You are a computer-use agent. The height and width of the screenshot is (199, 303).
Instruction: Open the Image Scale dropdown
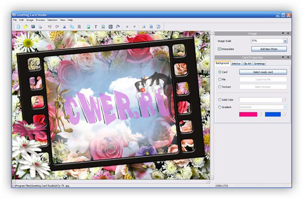click(285, 41)
